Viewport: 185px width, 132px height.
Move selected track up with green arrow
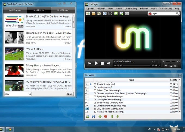(x=112, y=117)
